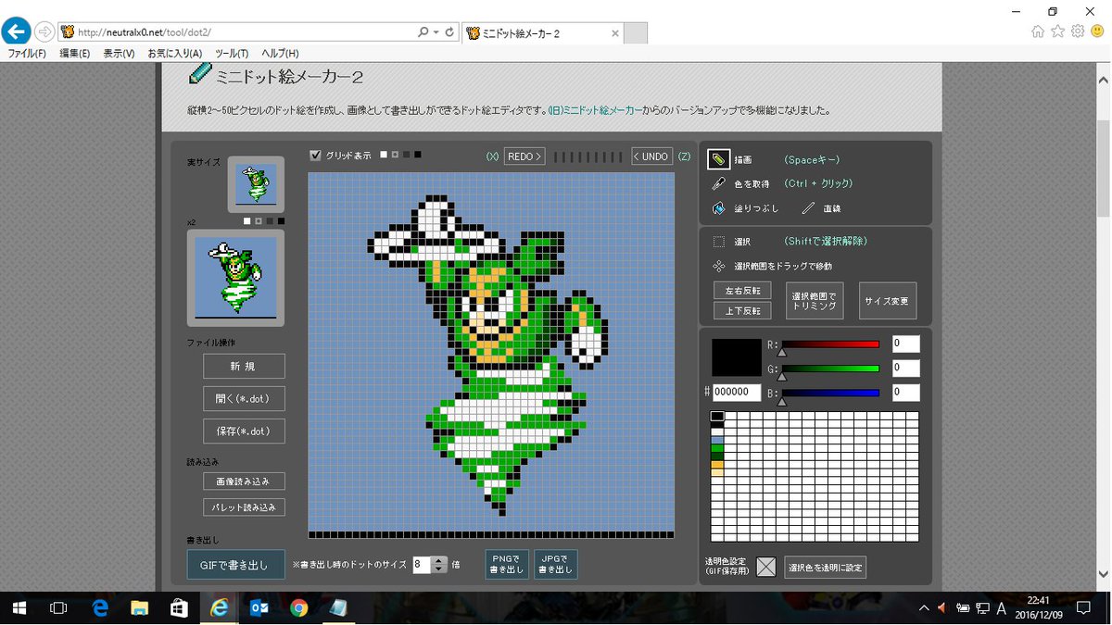The image size is (1112, 625).
Task: Launch Microsoft Edge from the taskbar
Action: point(100,608)
